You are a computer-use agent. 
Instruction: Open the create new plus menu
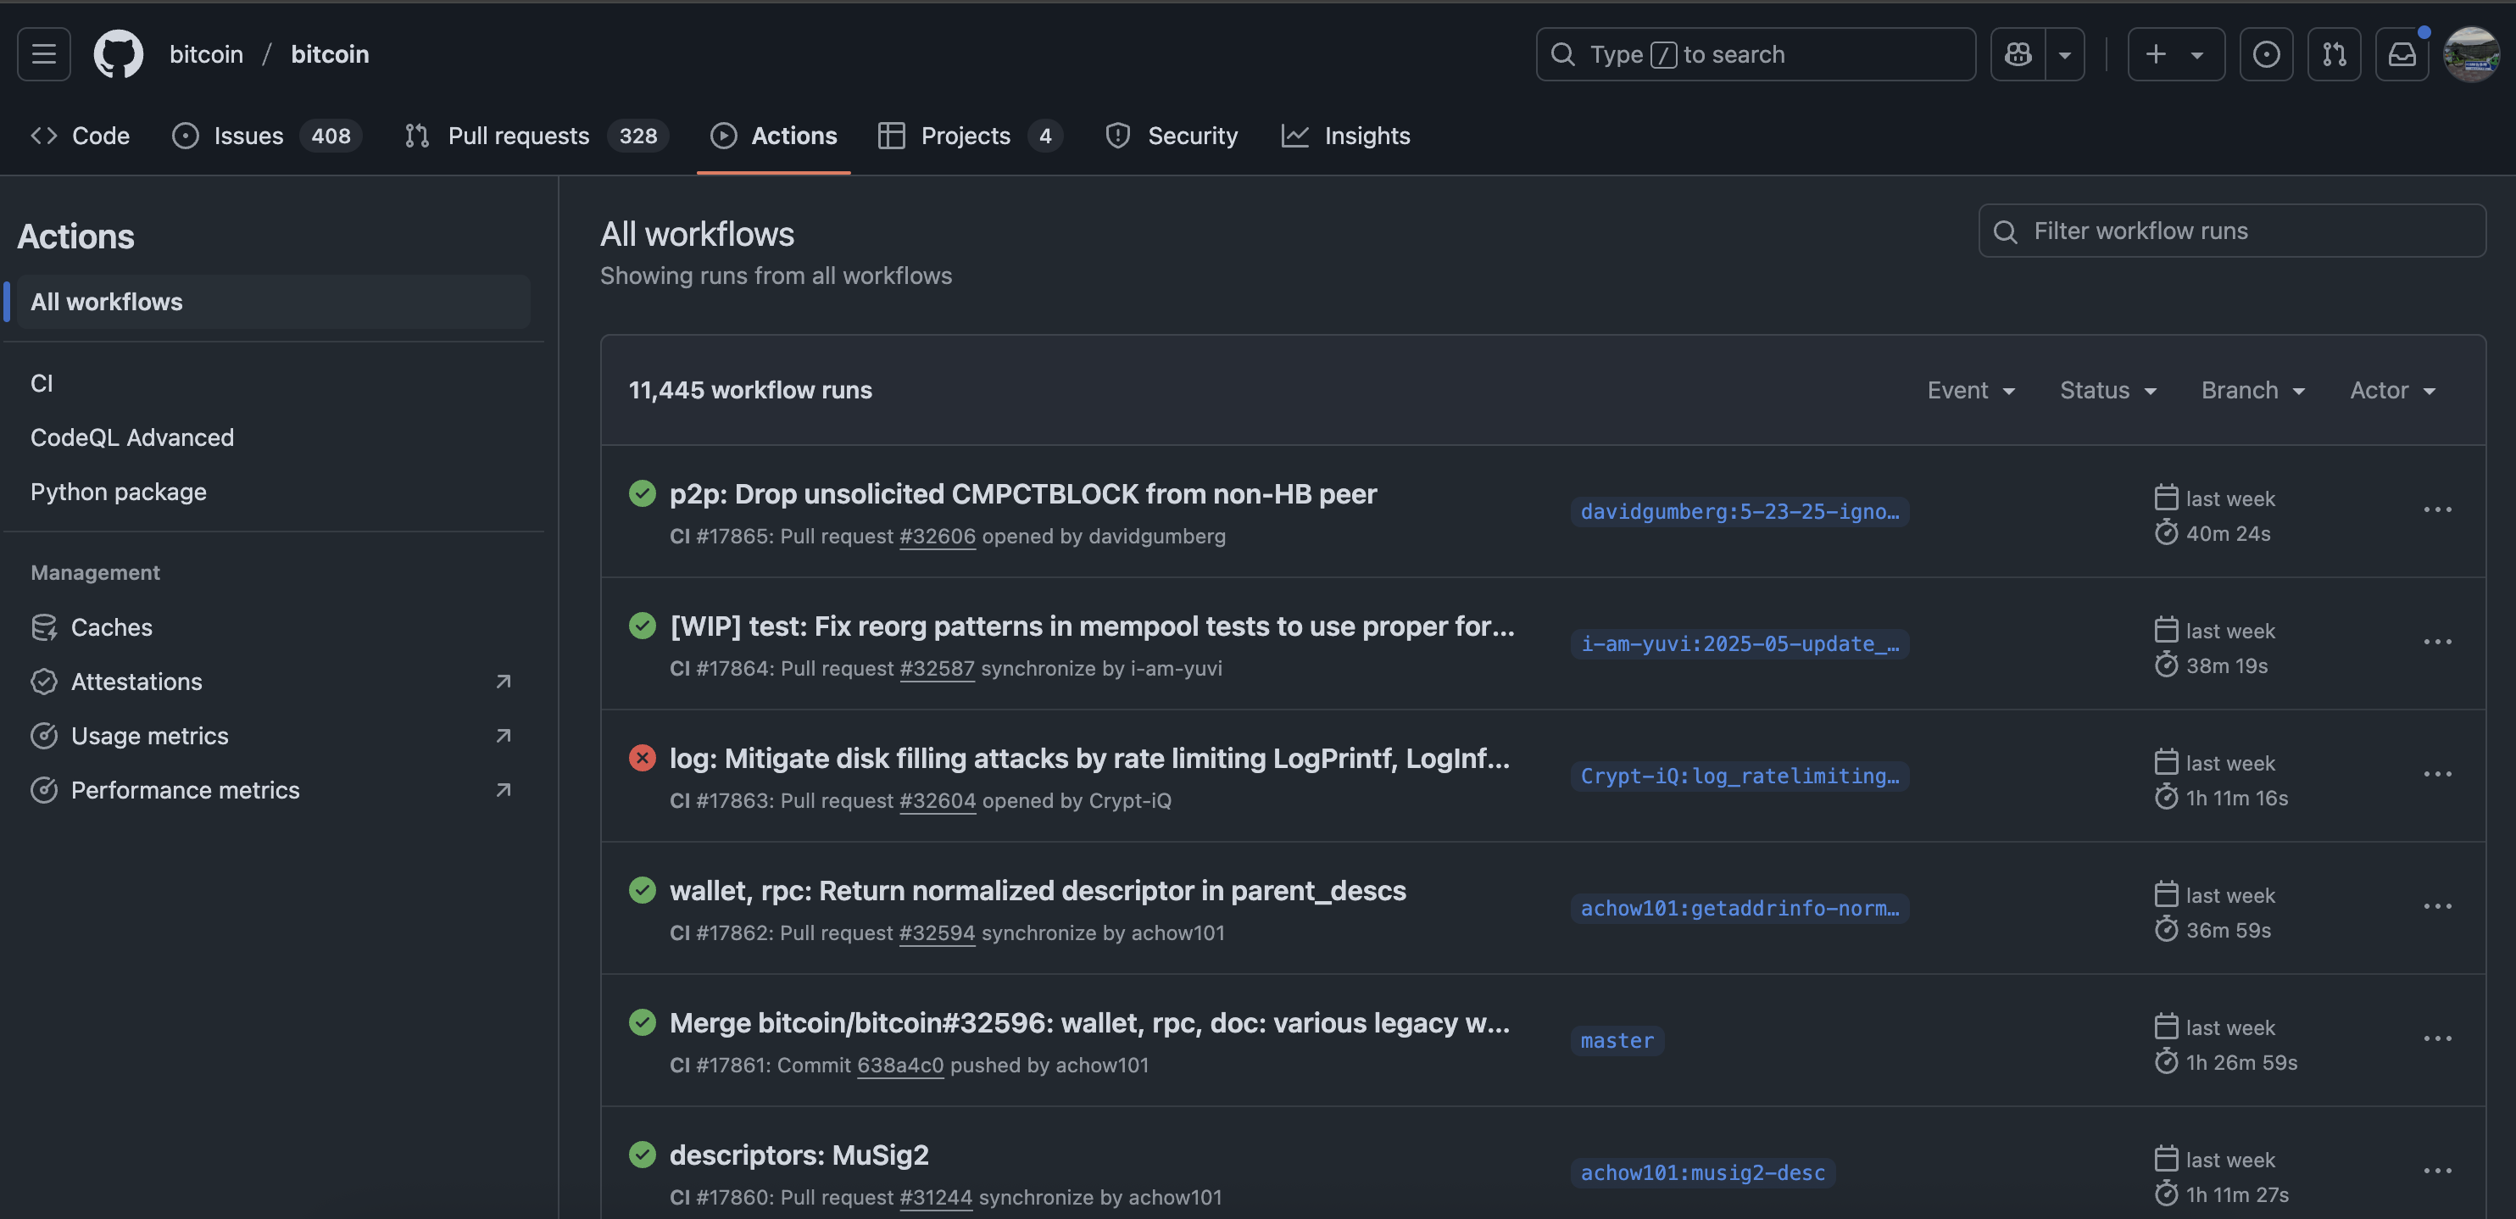[x=2176, y=53]
